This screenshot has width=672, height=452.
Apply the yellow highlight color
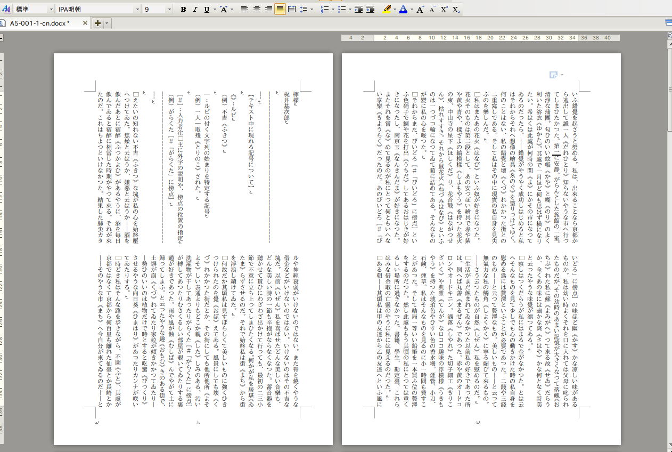pos(387,10)
